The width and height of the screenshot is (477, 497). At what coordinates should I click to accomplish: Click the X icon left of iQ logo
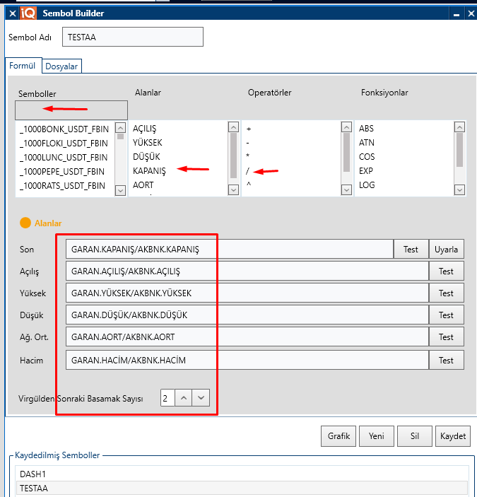coord(12,13)
